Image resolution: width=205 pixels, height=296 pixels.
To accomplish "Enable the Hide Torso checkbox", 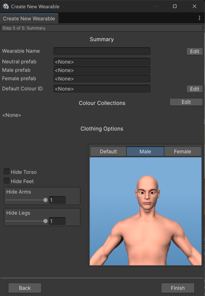I will [x=7, y=172].
